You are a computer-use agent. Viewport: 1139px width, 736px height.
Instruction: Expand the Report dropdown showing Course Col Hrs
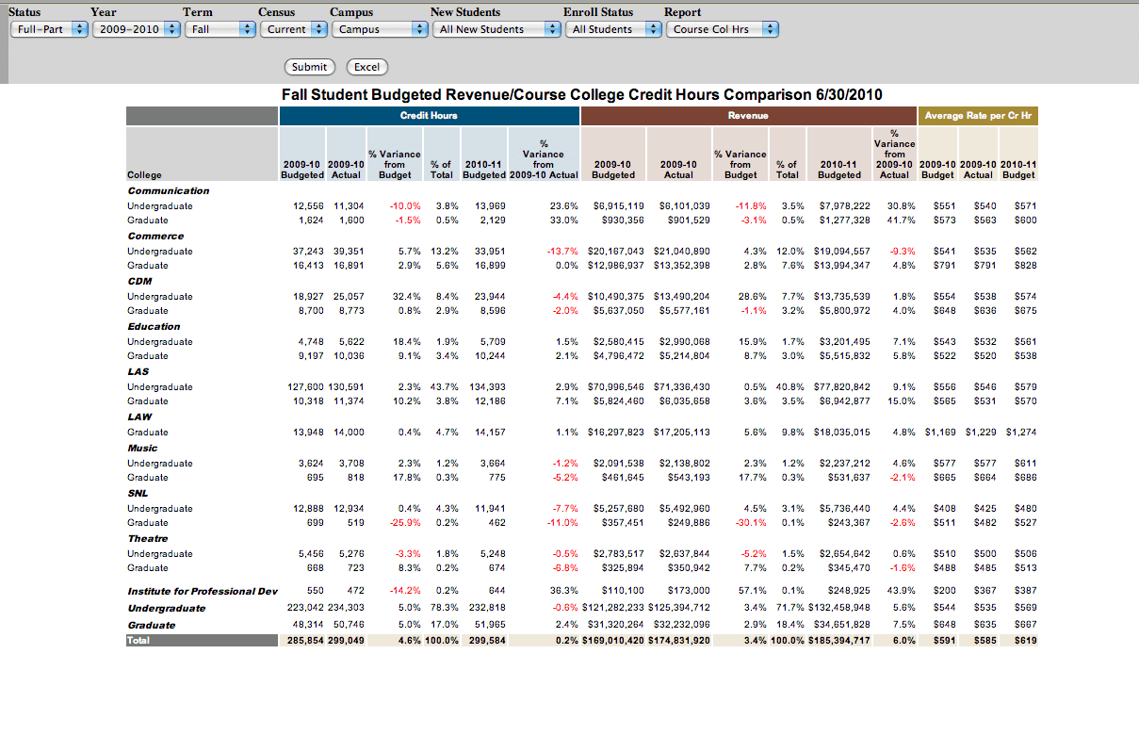pos(723,29)
